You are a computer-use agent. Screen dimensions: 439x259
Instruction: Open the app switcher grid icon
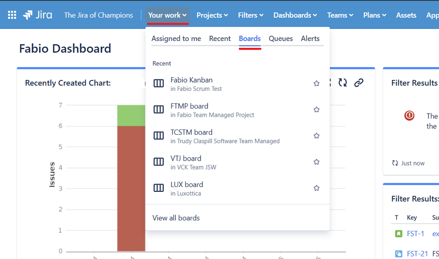12,15
